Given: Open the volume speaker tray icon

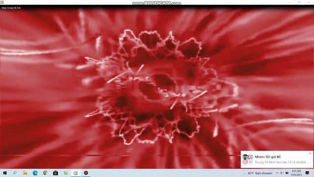Looking at the screenshot, I should pos(282,173).
